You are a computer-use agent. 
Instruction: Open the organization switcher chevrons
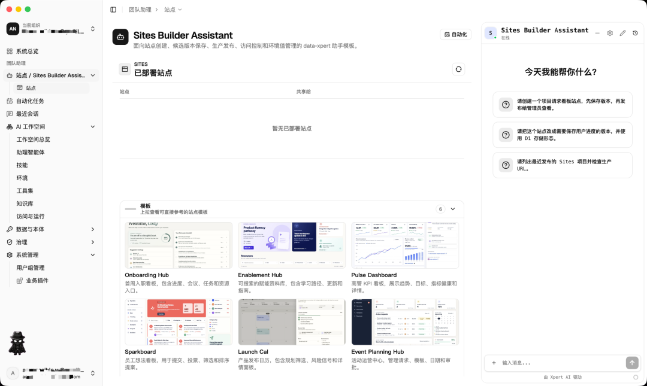[x=93, y=29]
